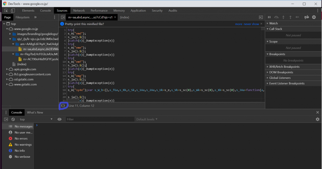Open the Audits tab
This screenshot has width=322, height=169.
click(173, 10)
